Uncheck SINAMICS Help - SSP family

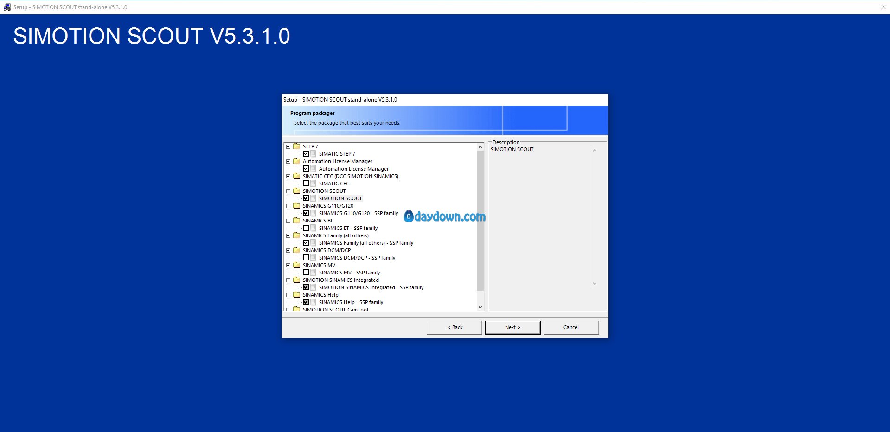[x=306, y=302]
